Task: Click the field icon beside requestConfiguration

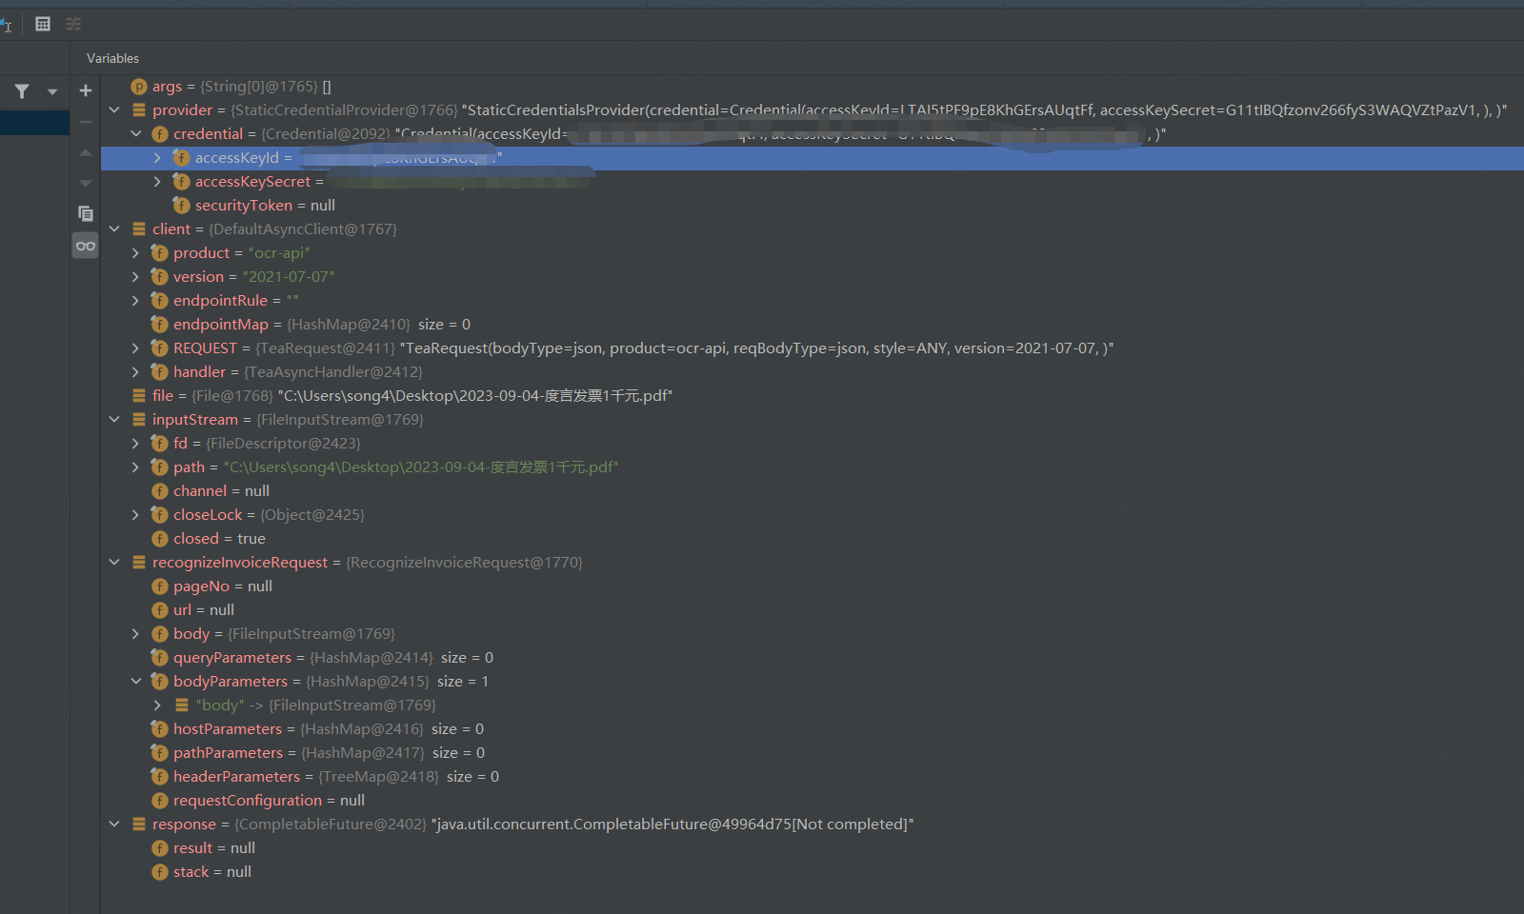Action: [x=160, y=801]
